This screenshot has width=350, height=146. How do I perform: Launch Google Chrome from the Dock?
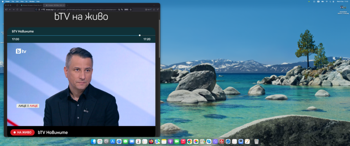(x=190, y=141)
